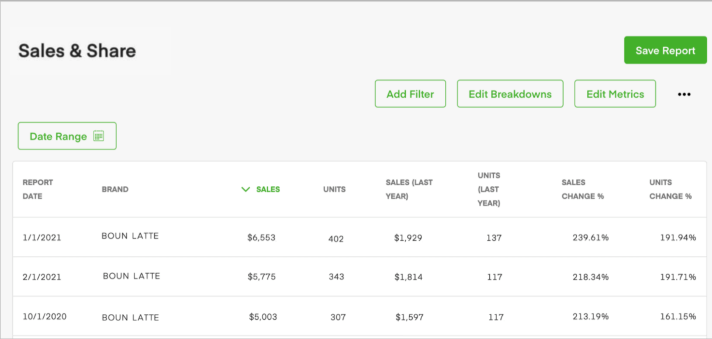Open the Add Filter dialog

[410, 94]
